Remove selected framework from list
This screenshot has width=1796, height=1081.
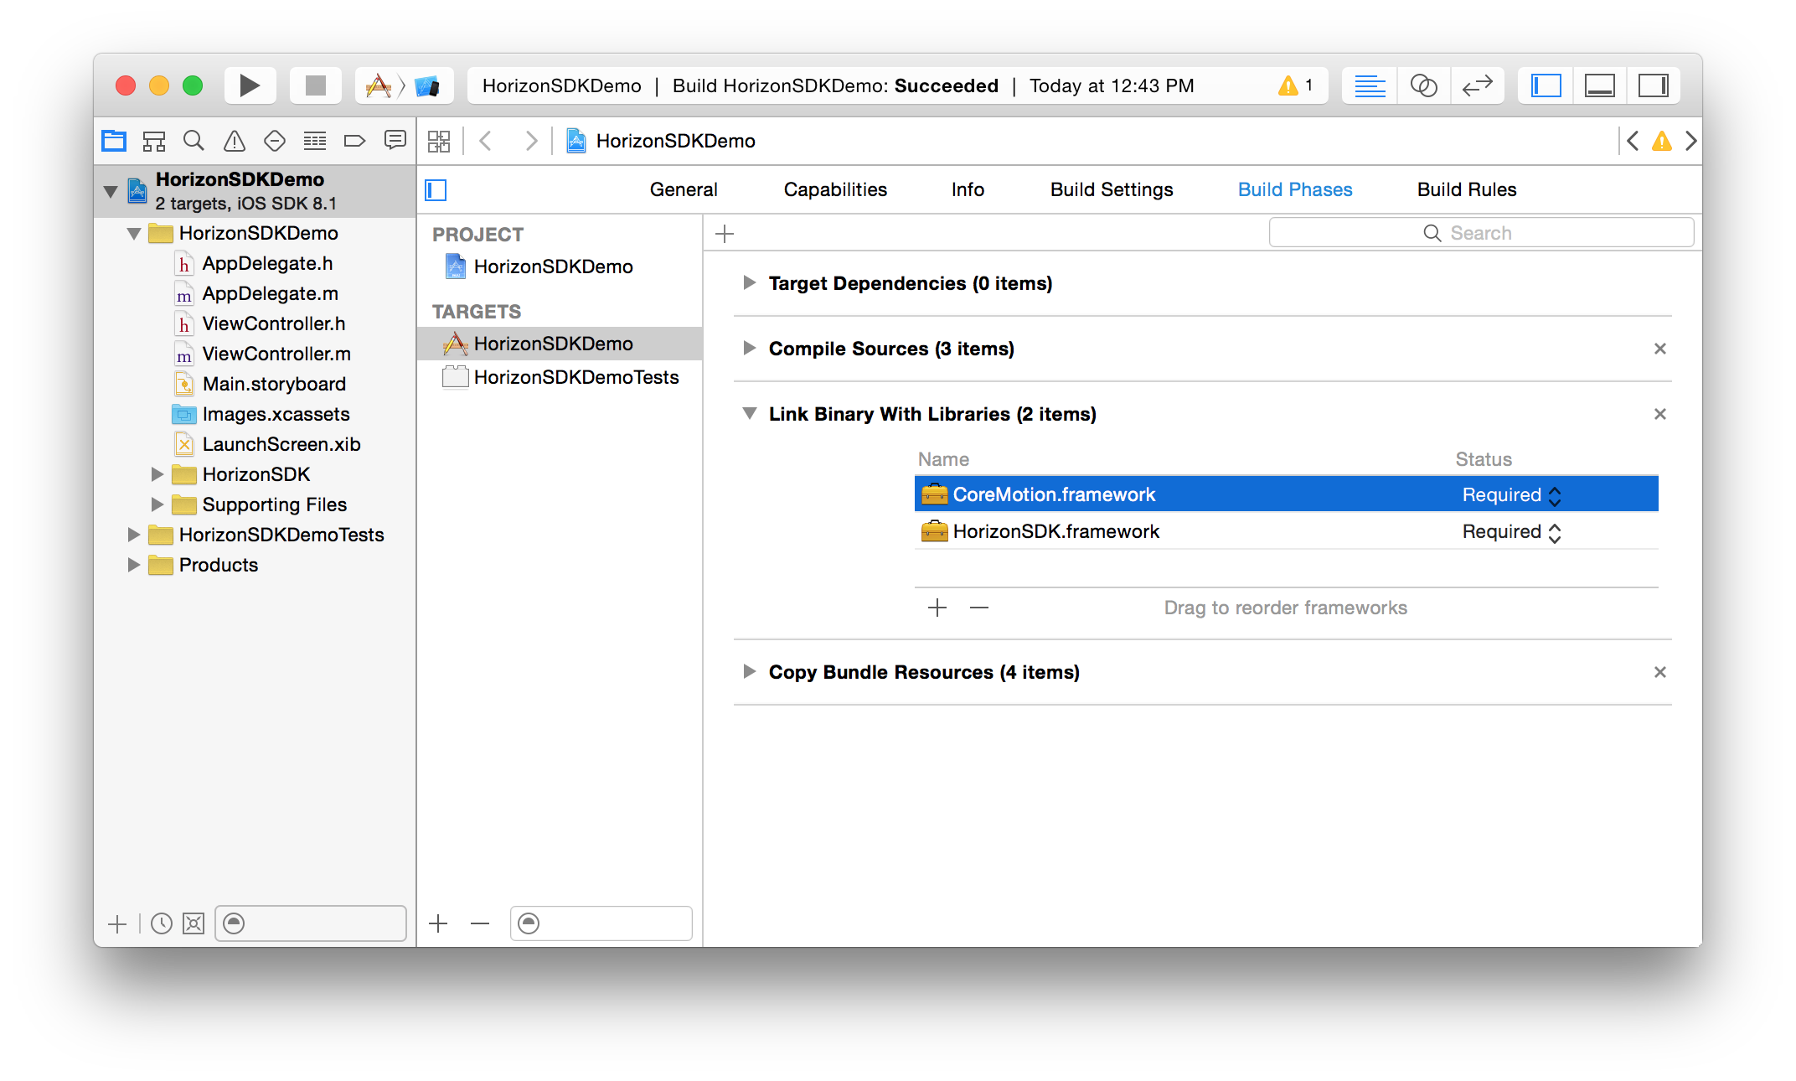point(978,608)
